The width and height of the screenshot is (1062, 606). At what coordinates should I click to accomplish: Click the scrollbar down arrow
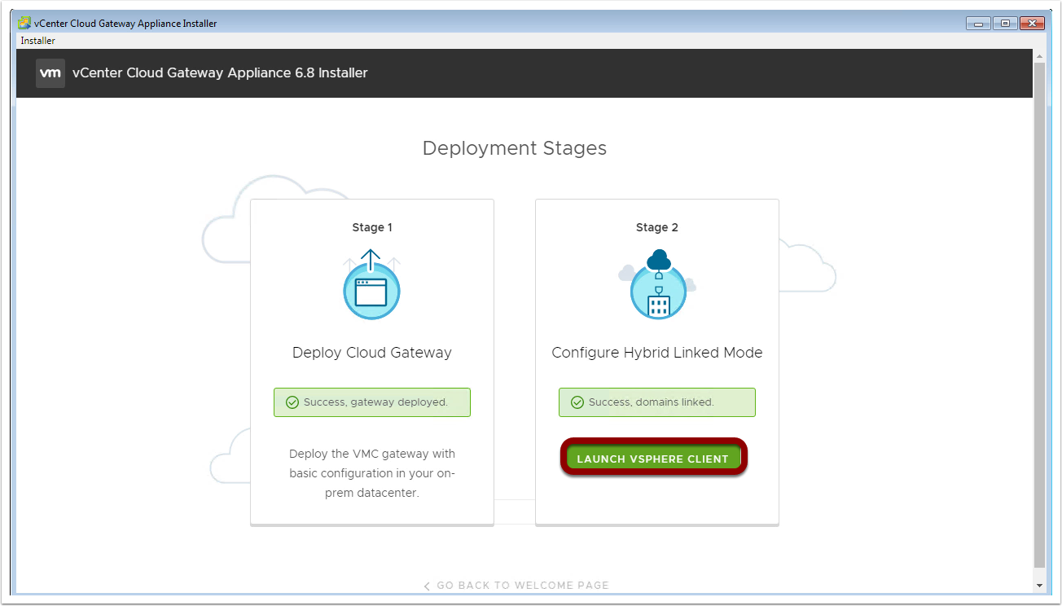pyautogui.click(x=1038, y=586)
